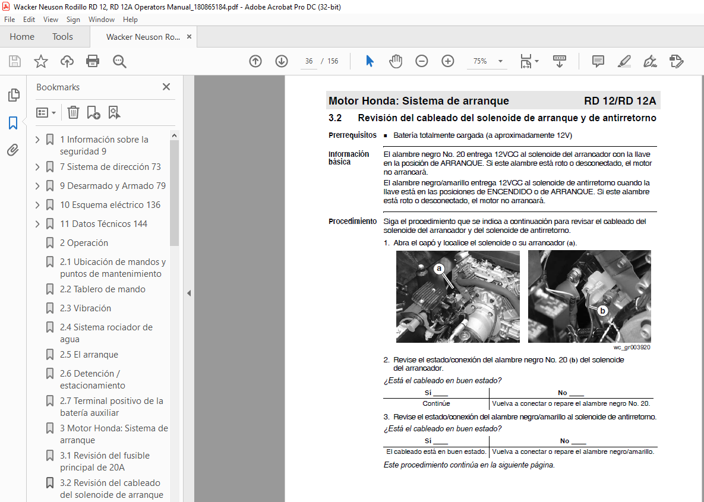
Task: Open bookmark '2.5 El arranque'
Action: (x=89, y=355)
